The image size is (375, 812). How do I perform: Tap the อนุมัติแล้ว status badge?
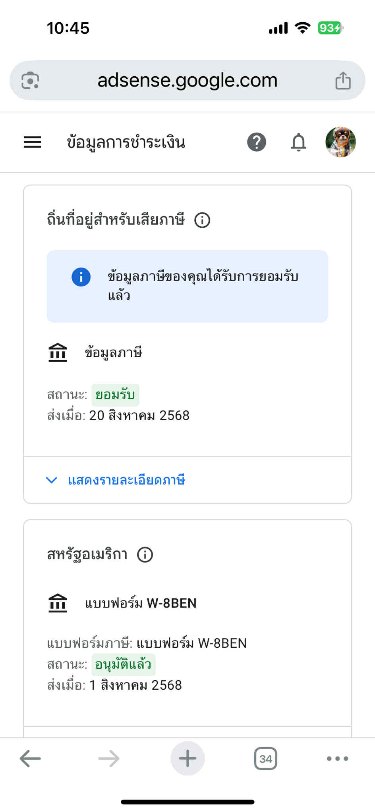(x=124, y=664)
